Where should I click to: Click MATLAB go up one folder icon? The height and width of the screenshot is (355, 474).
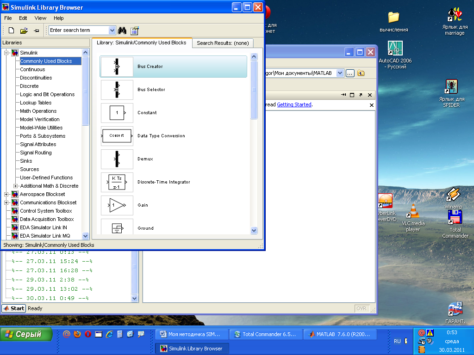click(361, 73)
